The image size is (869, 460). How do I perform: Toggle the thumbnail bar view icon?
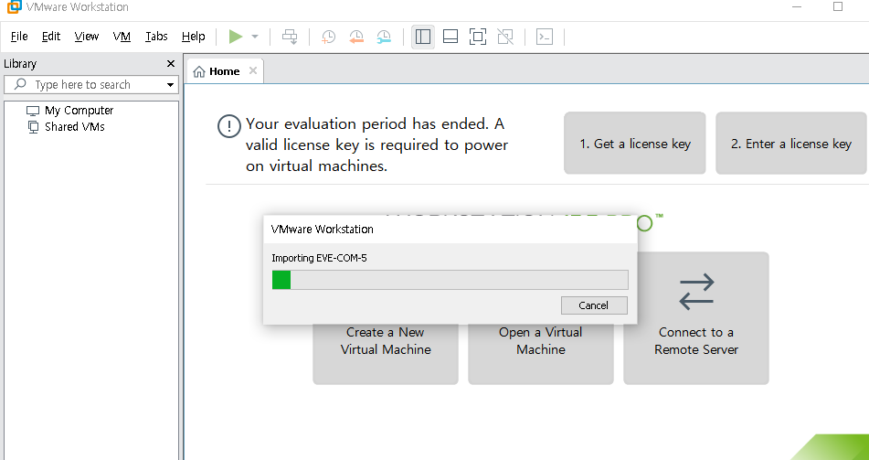coord(450,37)
